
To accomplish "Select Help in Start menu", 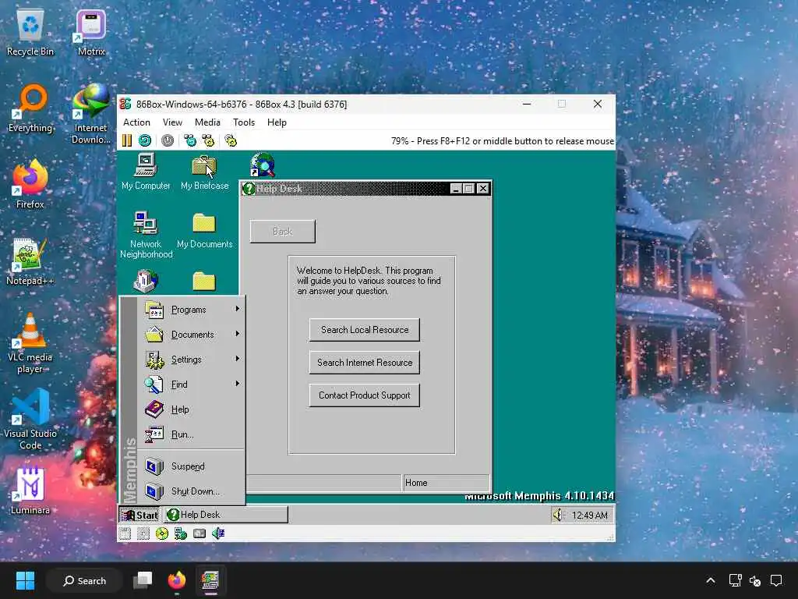I will tap(192, 409).
